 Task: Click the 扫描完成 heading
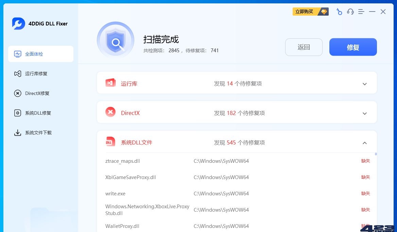(x=161, y=39)
